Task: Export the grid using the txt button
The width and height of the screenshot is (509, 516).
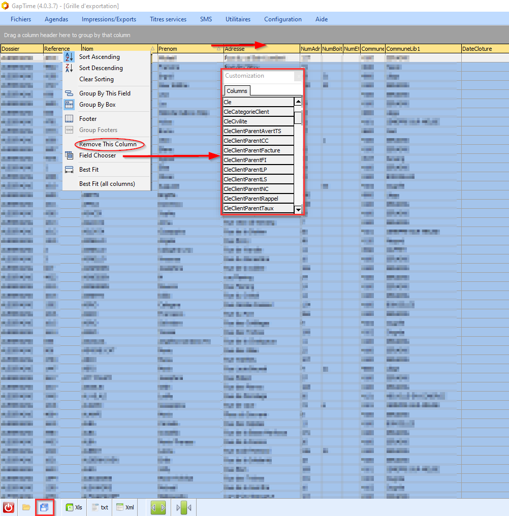Action: point(100,507)
